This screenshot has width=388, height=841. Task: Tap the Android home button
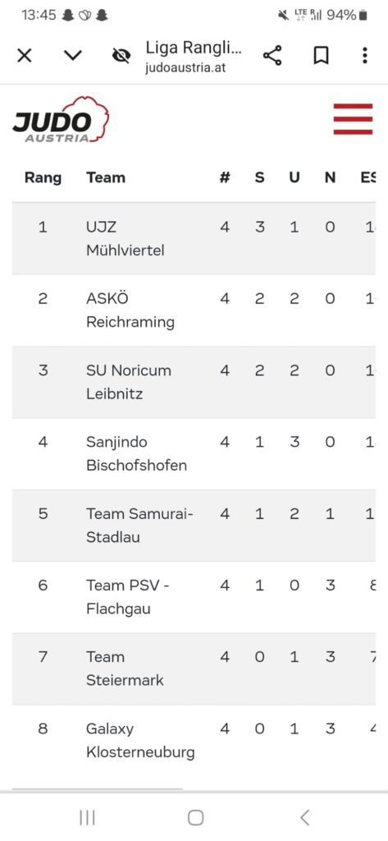pyautogui.click(x=195, y=817)
